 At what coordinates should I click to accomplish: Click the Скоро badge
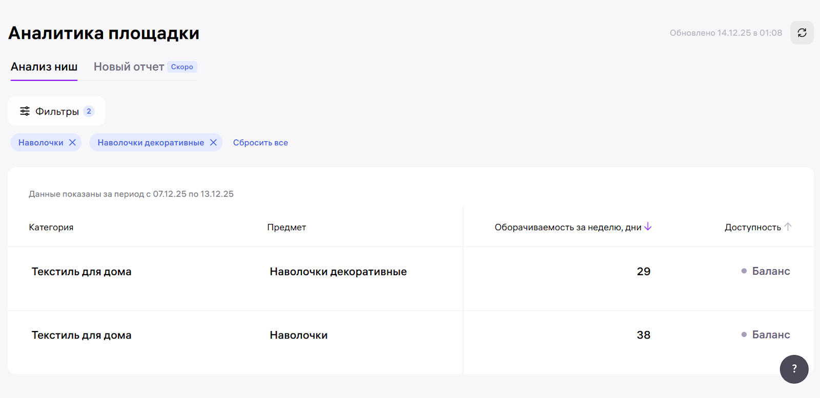click(182, 67)
